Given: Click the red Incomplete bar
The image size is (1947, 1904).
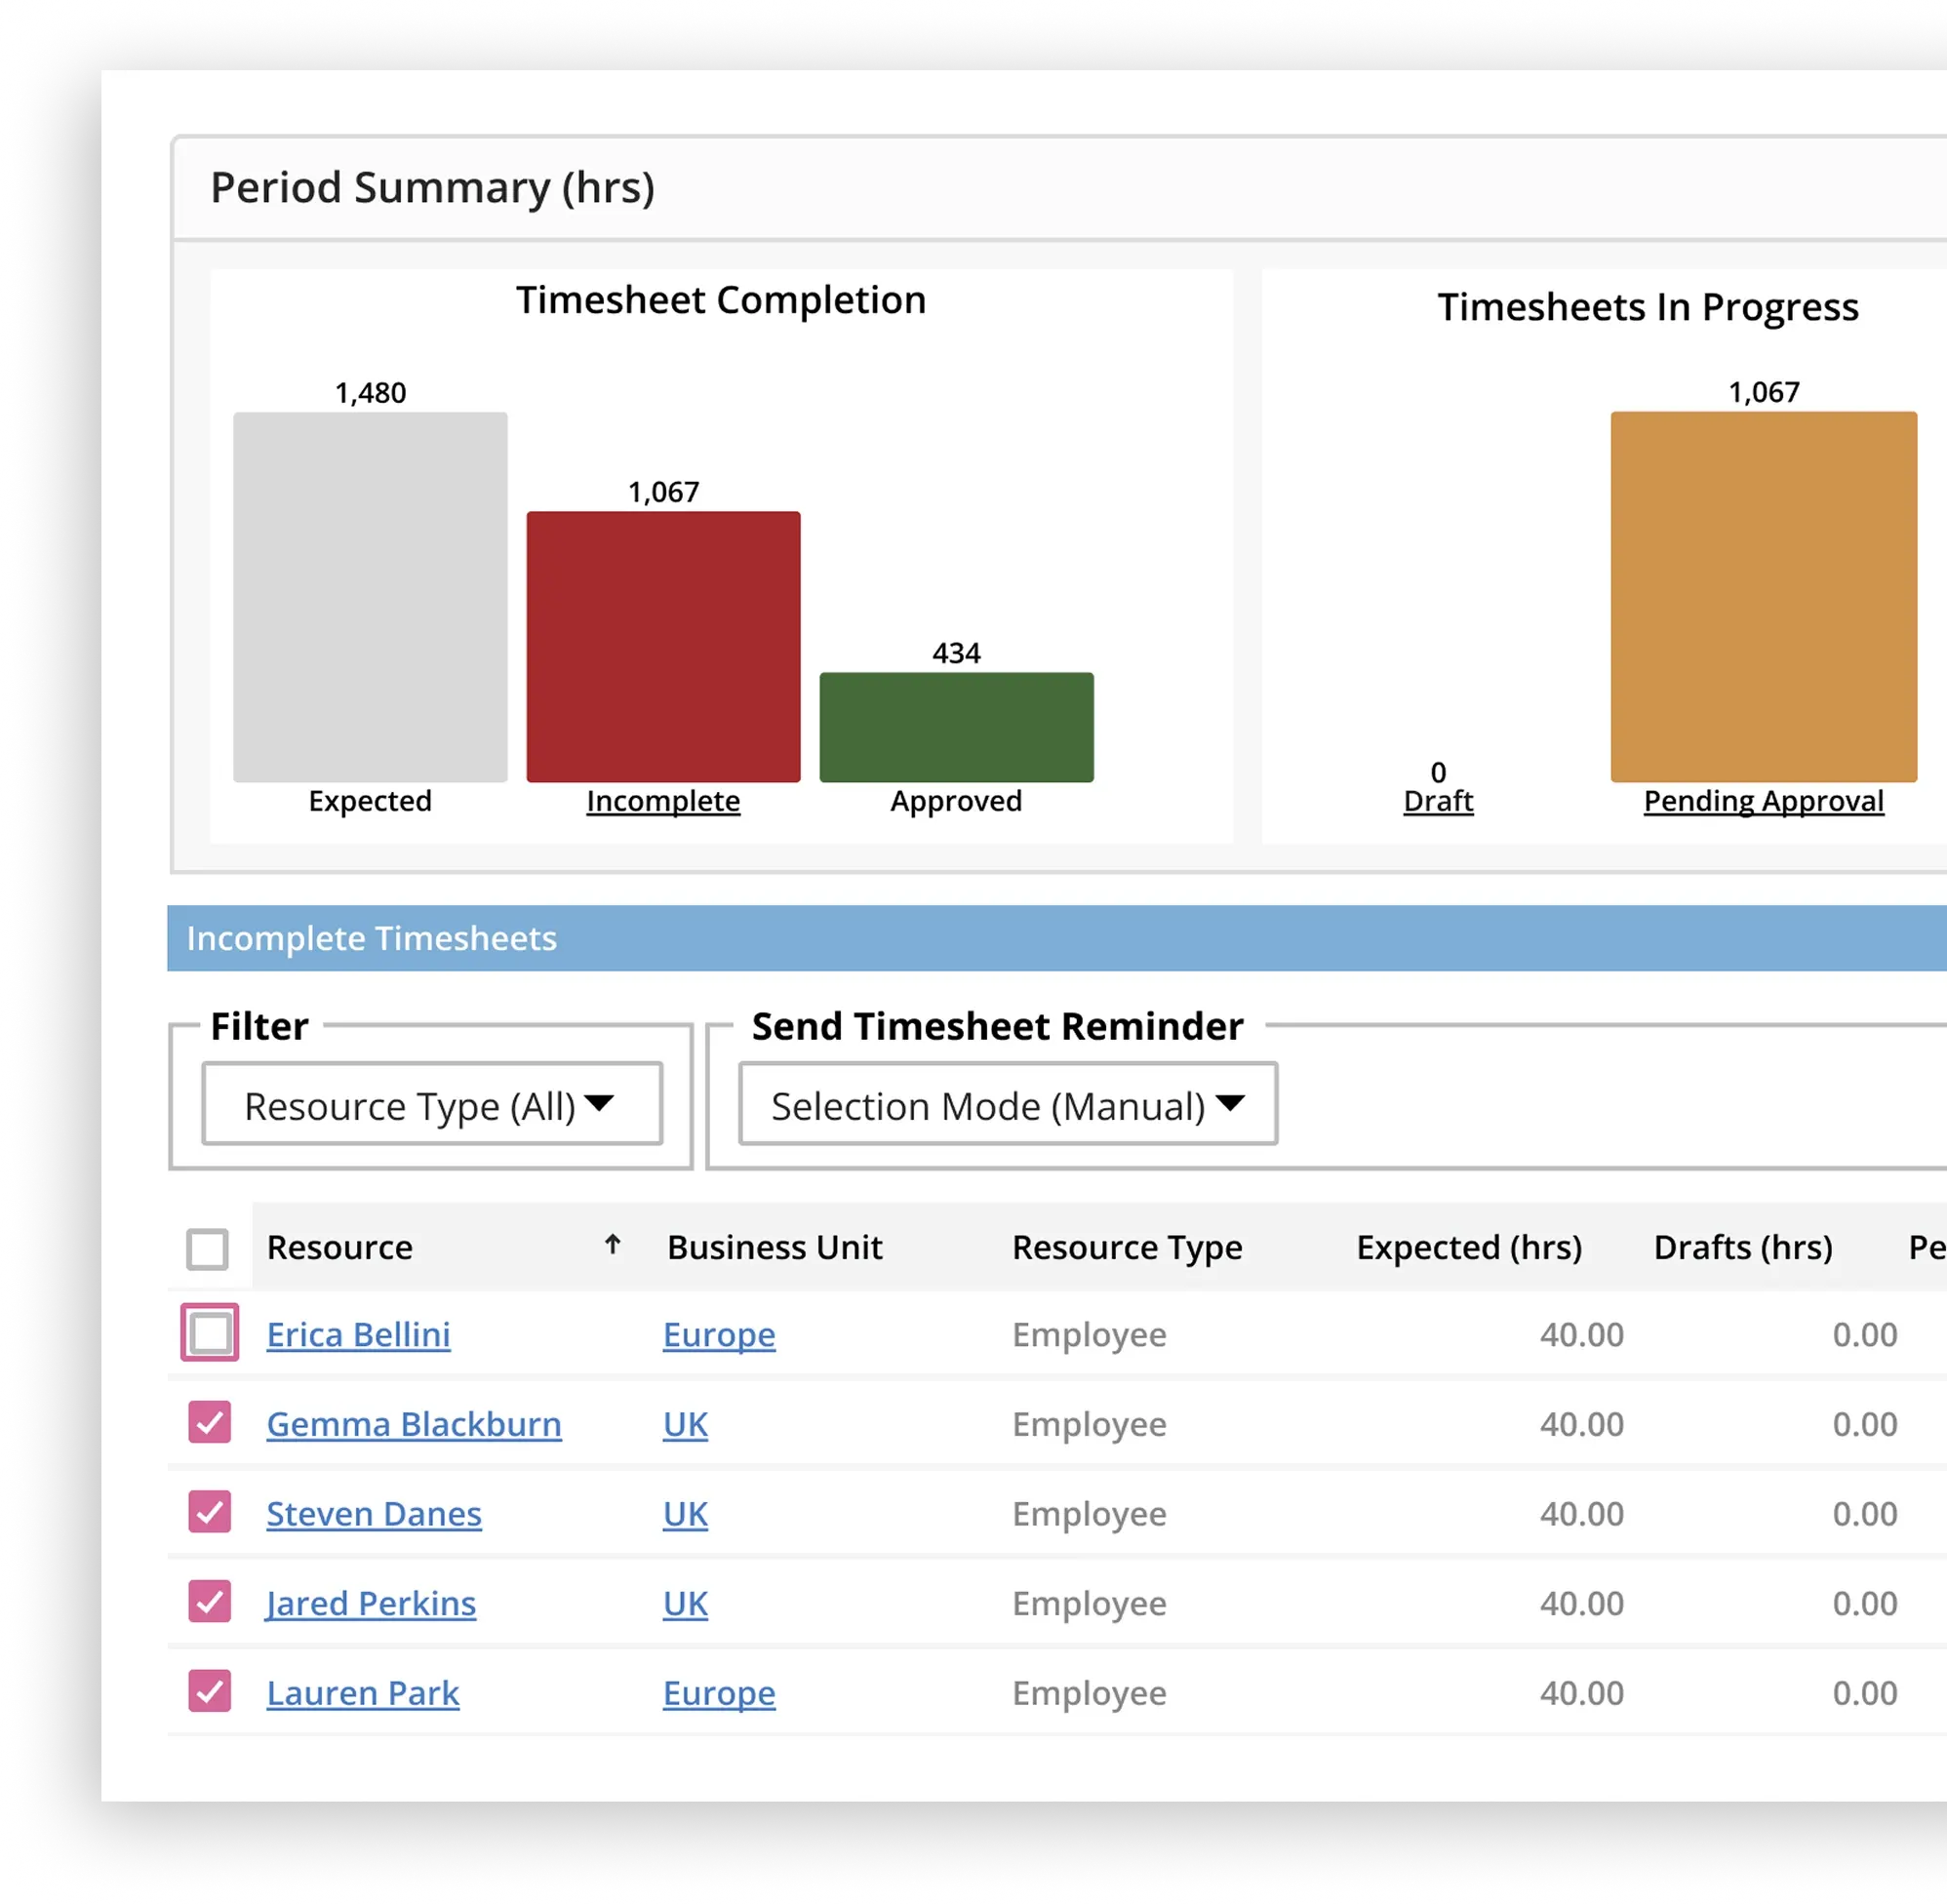Looking at the screenshot, I should pyautogui.click(x=662, y=645).
